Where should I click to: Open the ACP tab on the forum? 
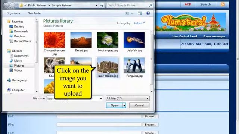pos(188,4)
